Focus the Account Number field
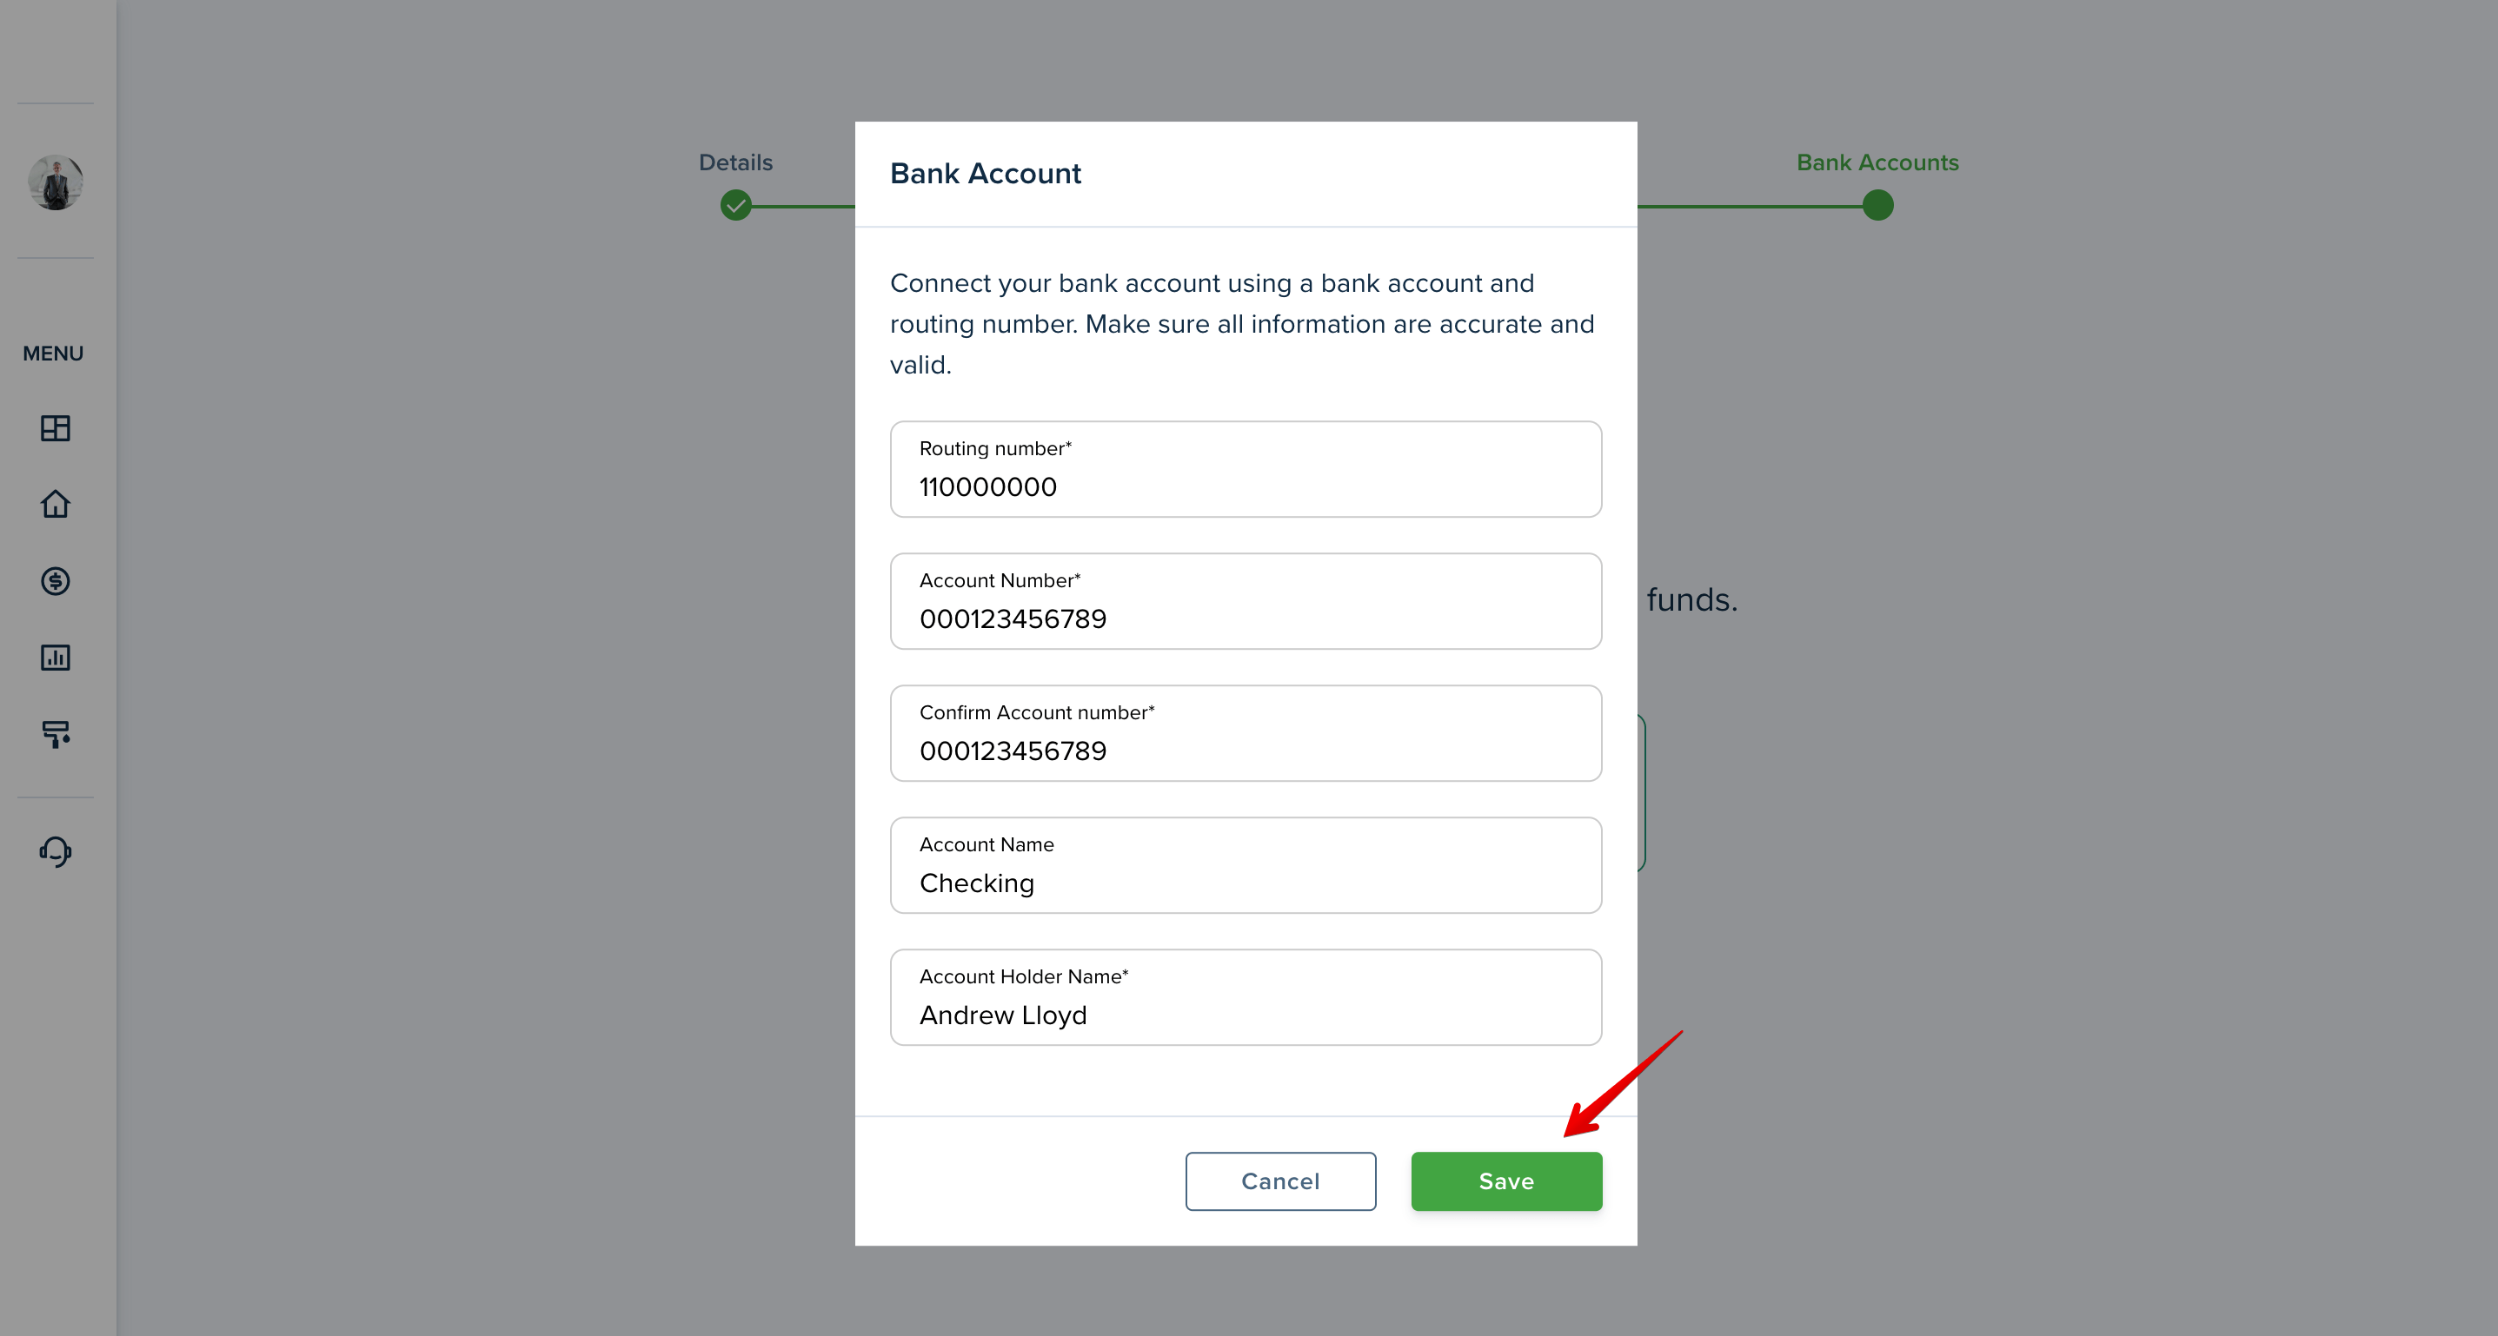Screen dimensions: 2498x1336 click(1246, 600)
